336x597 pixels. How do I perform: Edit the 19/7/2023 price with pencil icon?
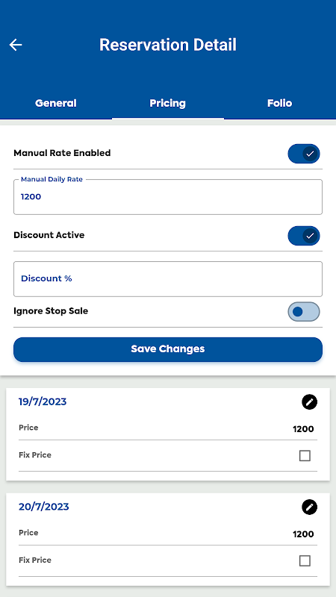click(309, 402)
